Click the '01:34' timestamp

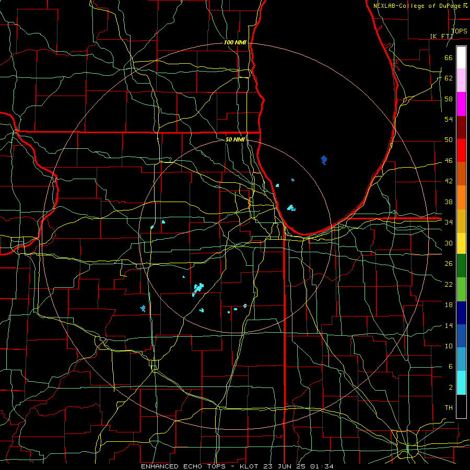(322, 466)
